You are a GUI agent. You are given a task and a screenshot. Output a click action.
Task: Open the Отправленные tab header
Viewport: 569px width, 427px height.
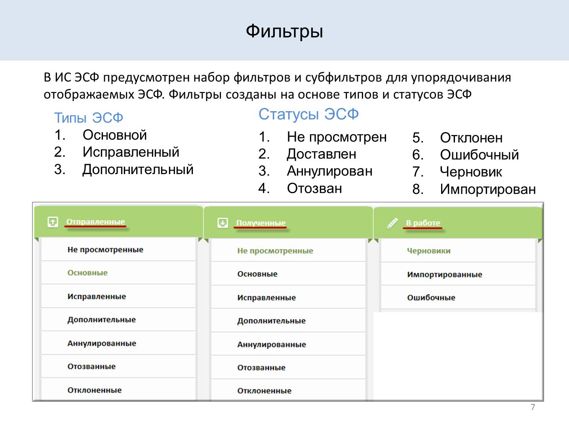tap(95, 222)
